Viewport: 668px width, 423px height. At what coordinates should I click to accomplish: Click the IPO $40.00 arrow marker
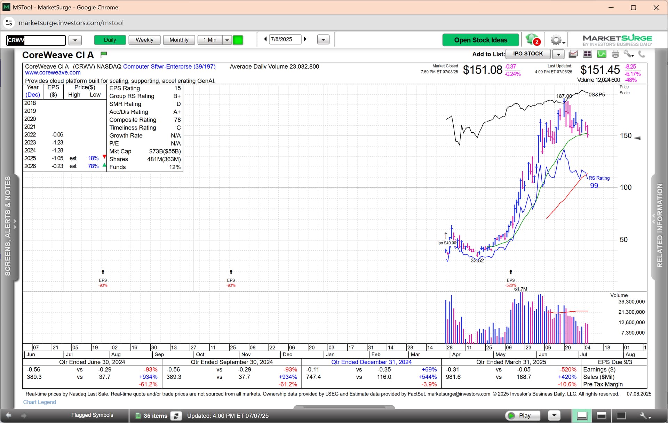446,235
